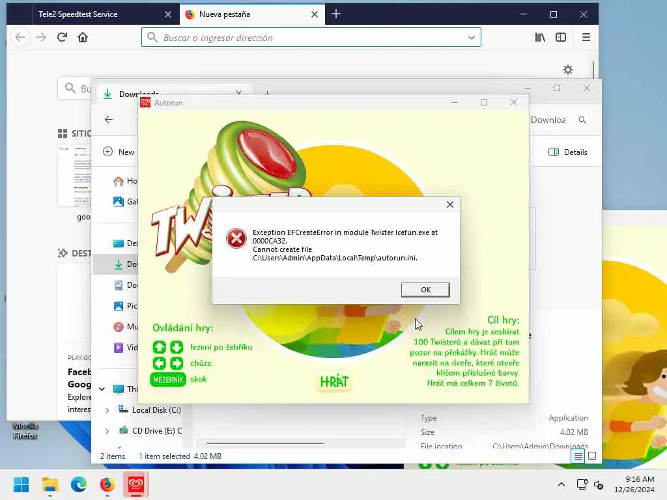Open Firefox hamburger menu

[x=586, y=37]
